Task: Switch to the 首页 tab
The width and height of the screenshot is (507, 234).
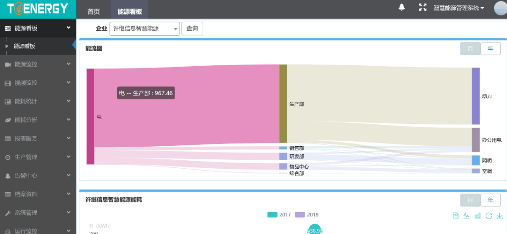Action: coord(94,11)
